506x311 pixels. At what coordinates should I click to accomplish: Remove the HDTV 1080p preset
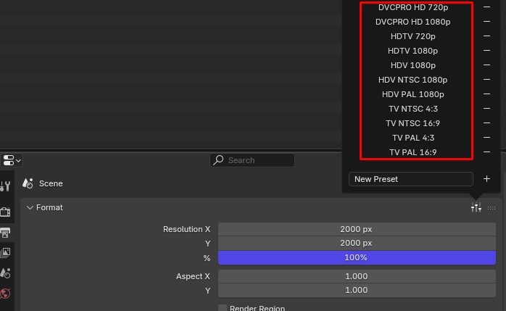486,51
